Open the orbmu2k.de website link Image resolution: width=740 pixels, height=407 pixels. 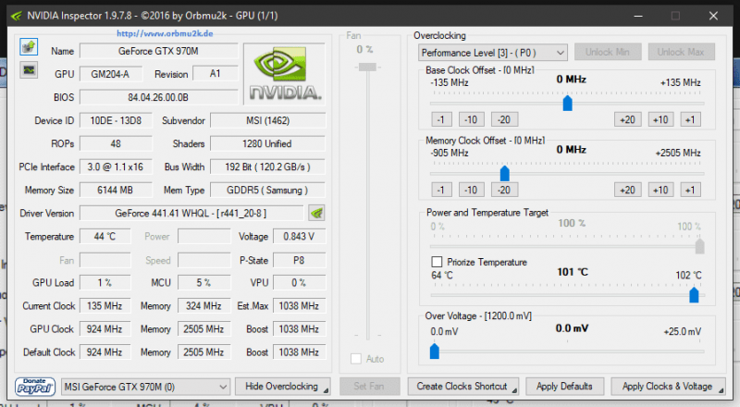pyautogui.click(x=165, y=33)
